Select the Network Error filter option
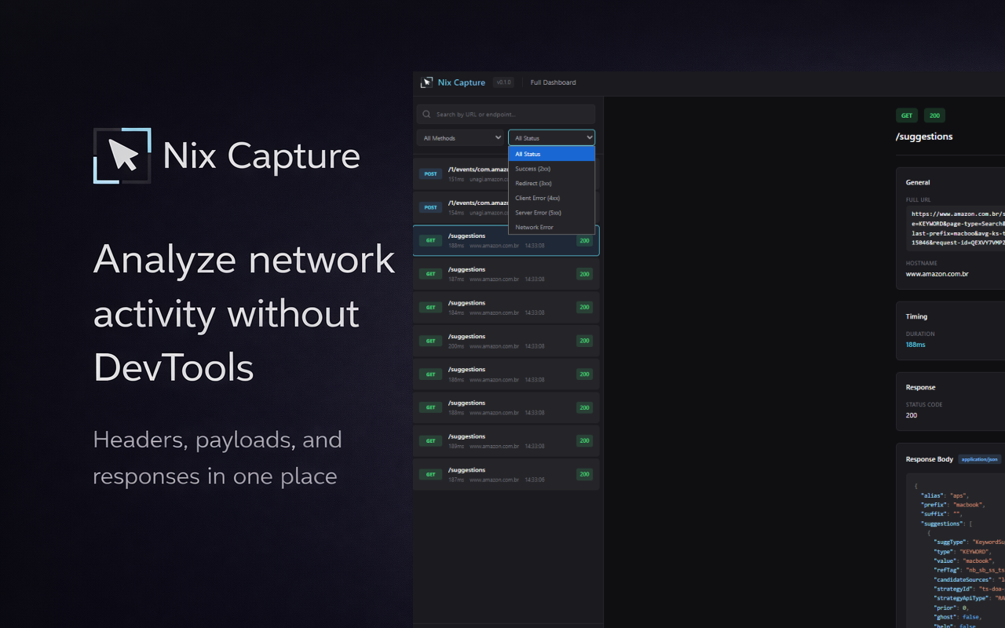Image resolution: width=1005 pixels, height=628 pixels. click(551, 228)
